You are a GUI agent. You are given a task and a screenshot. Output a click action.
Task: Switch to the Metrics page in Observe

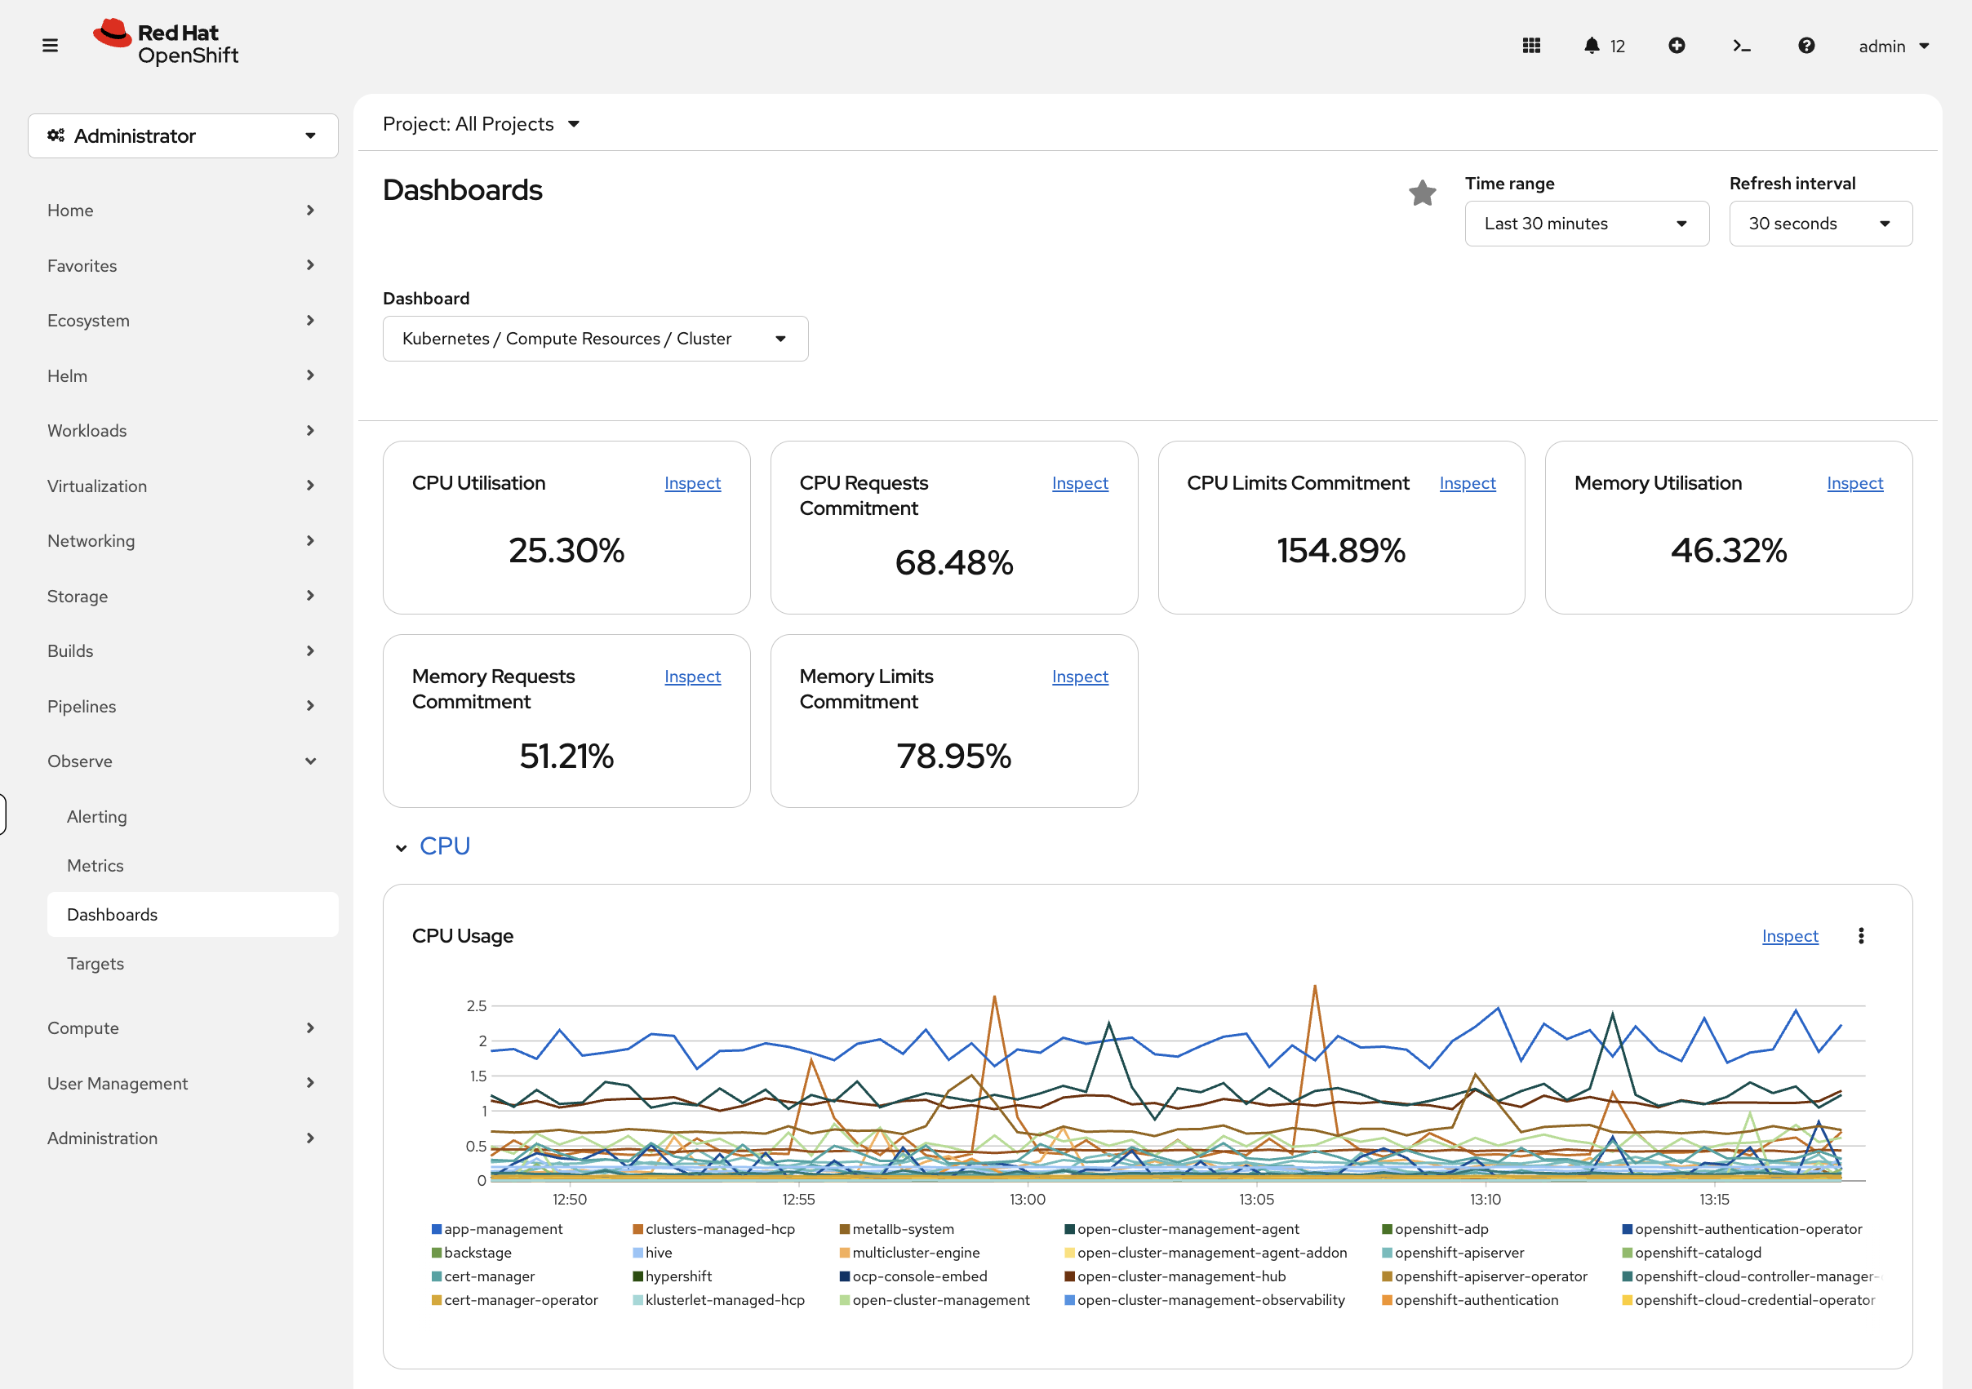click(95, 865)
